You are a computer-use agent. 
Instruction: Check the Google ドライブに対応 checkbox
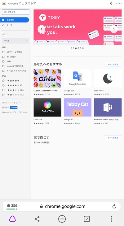(x=3, y=71)
